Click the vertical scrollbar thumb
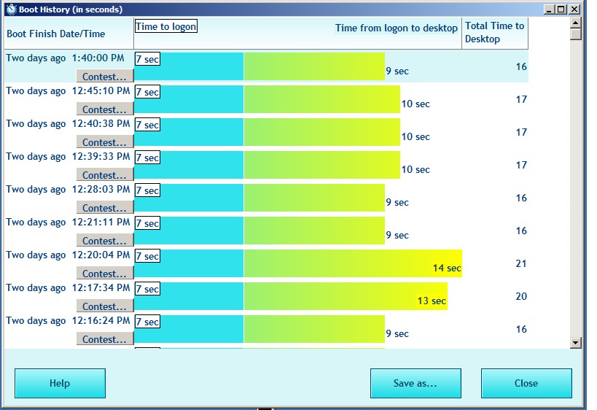This screenshot has height=410, width=597. (x=576, y=34)
